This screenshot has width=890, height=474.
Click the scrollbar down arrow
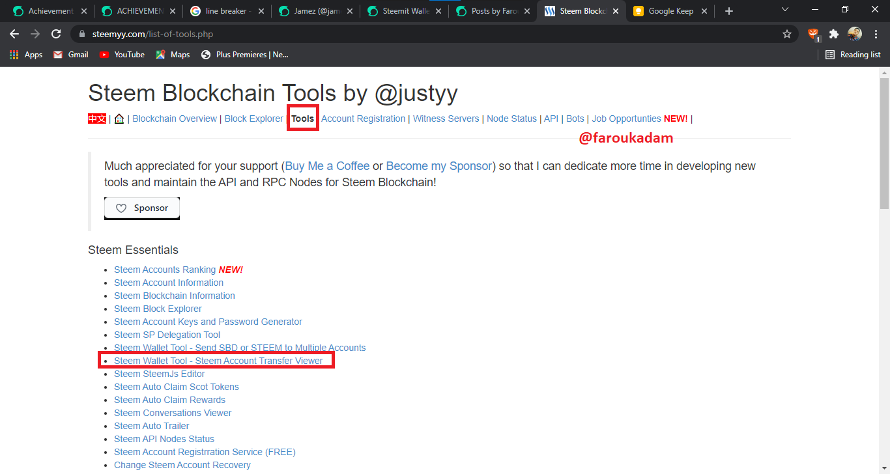click(x=884, y=469)
